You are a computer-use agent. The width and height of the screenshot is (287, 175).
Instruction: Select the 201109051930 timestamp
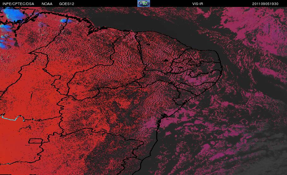tap(265, 4)
